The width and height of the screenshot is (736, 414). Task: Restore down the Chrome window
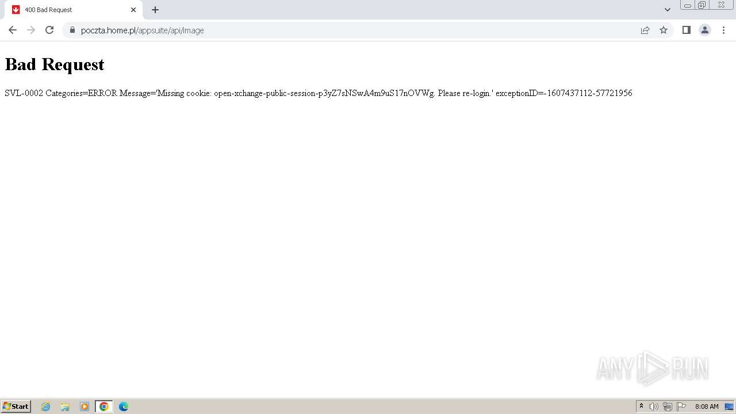tap(702, 5)
